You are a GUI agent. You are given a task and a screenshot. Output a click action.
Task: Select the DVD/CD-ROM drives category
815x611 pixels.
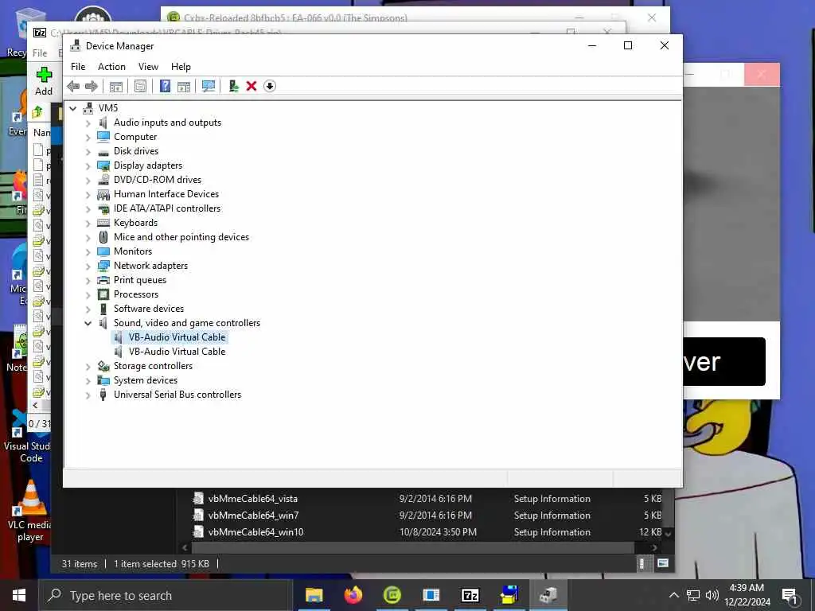[x=158, y=180]
